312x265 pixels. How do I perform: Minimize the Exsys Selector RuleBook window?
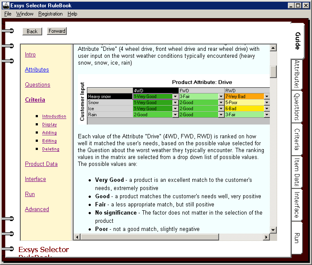click(x=291, y=6)
